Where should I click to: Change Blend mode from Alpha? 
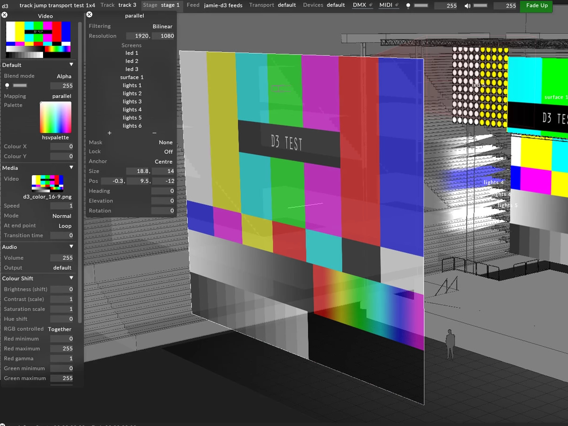[64, 76]
